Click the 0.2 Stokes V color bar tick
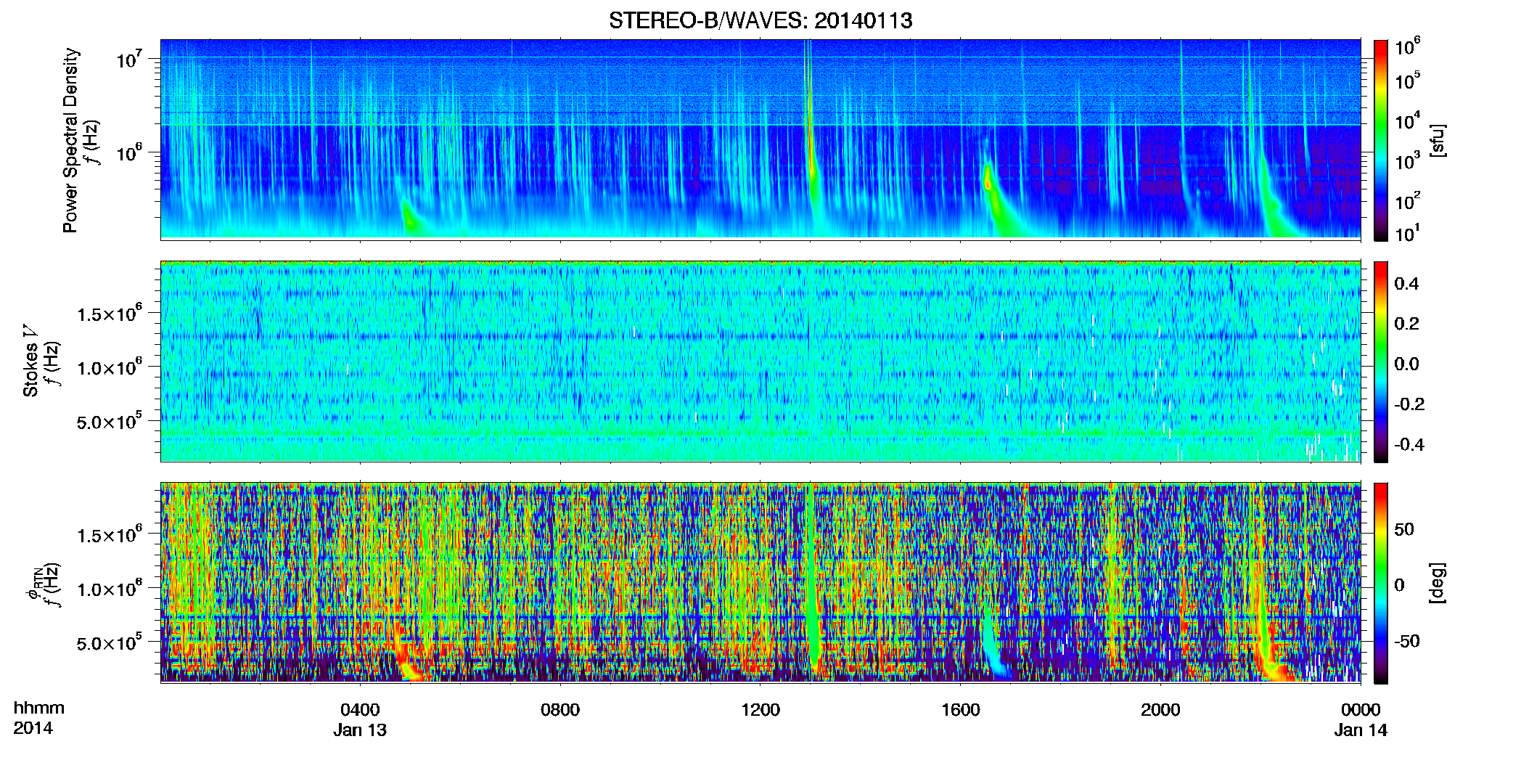 1406,324
